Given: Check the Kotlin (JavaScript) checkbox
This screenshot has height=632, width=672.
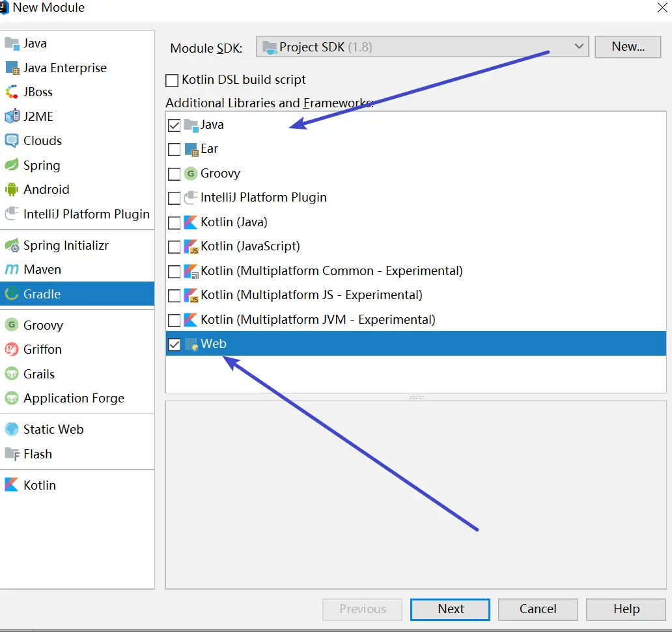Looking at the screenshot, I should coord(174,247).
